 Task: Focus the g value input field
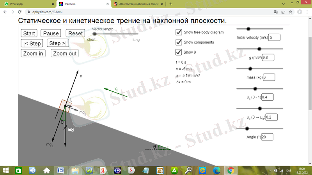point(268,58)
